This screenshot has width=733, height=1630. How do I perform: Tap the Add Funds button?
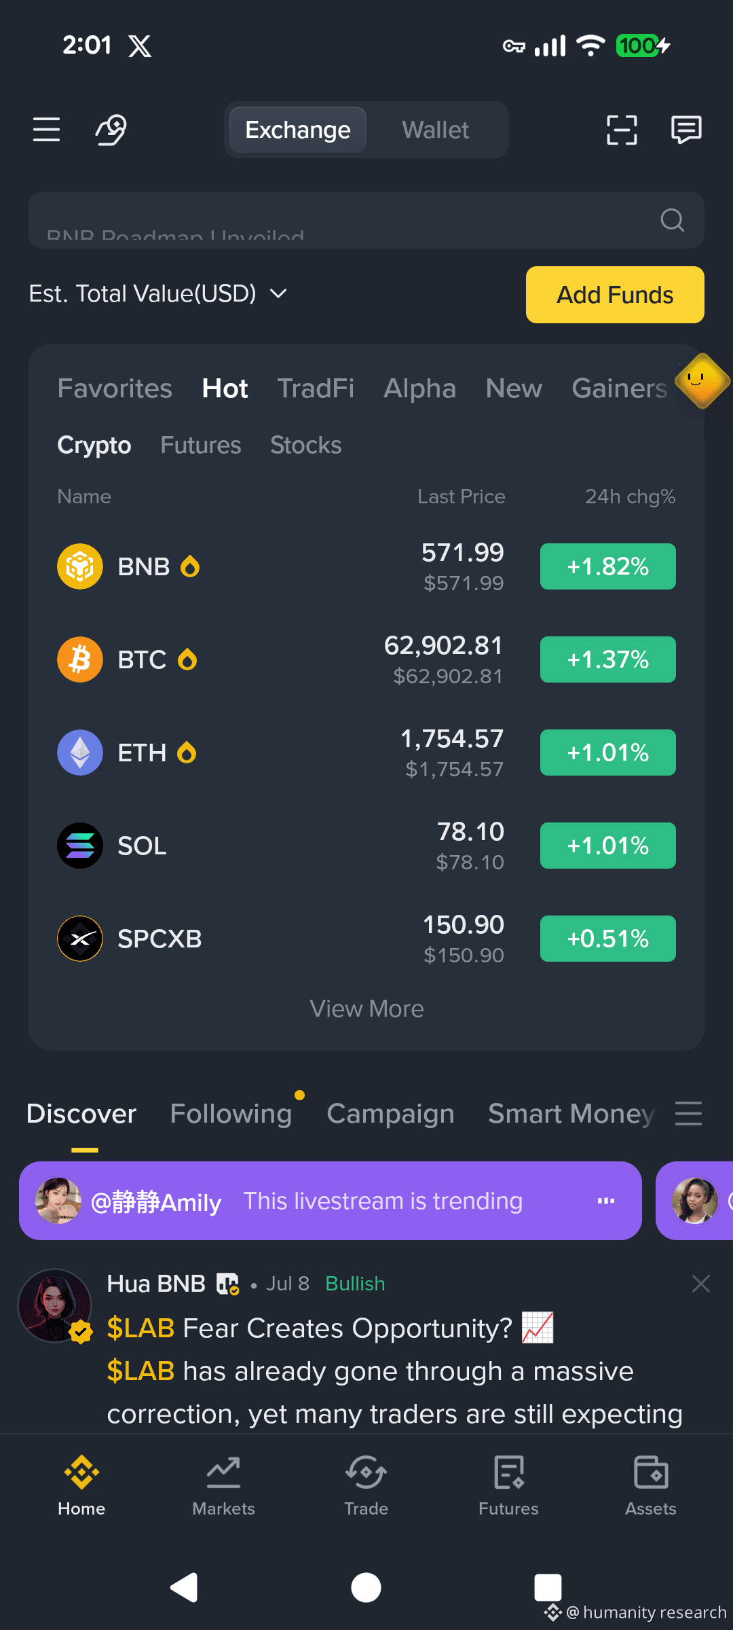615,295
